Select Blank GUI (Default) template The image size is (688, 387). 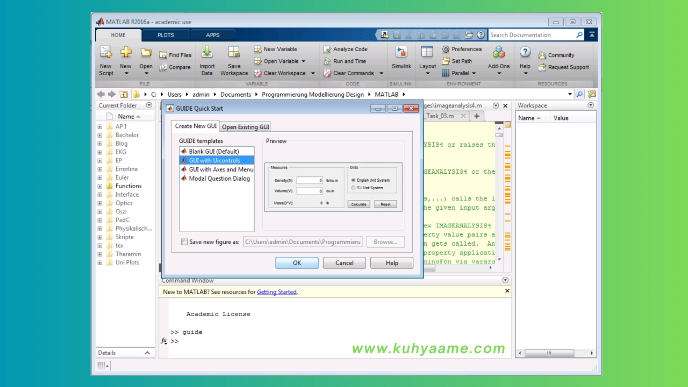click(217, 152)
